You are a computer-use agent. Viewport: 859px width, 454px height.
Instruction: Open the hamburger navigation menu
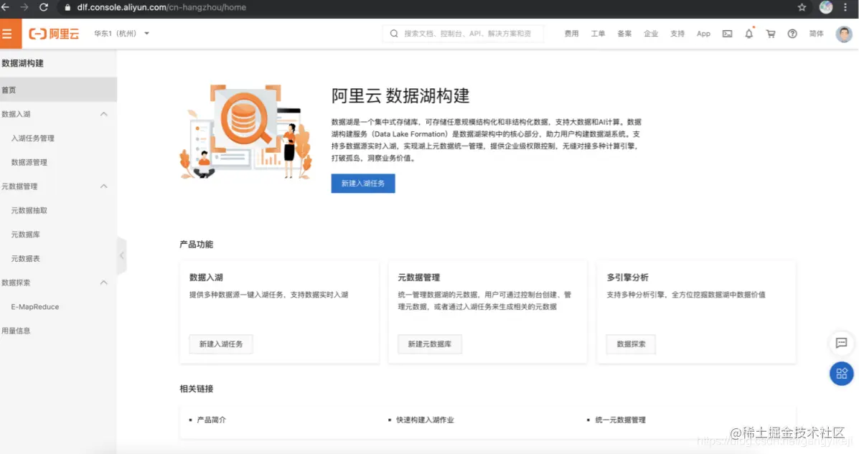[8, 34]
